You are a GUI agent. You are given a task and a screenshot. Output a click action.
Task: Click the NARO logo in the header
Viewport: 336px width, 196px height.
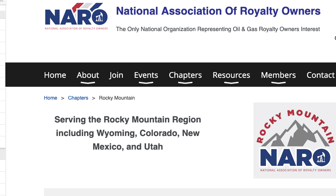click(76, 16)
